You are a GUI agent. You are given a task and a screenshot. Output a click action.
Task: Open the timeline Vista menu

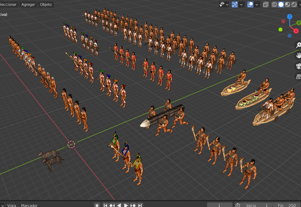coord(11,205)
